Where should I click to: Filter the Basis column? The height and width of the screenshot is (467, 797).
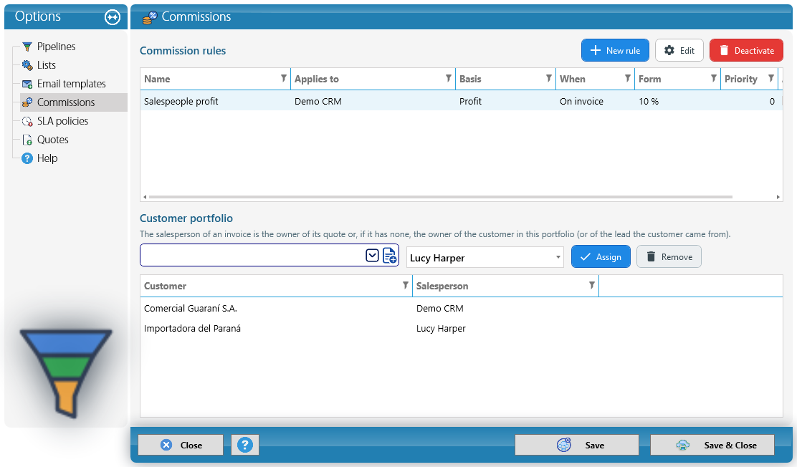click(x=548, y=78)
